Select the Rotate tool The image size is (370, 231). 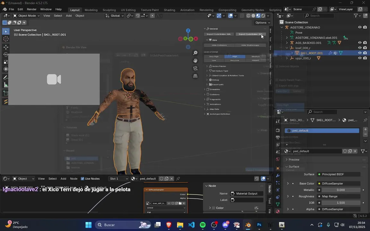(x=6, y=55)
